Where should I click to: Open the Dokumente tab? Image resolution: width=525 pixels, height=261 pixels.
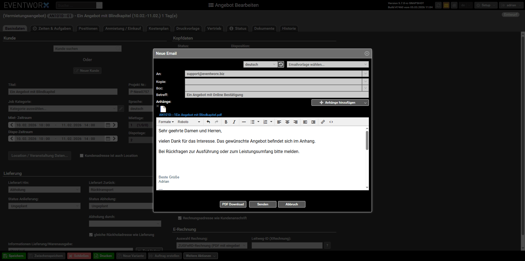264,28
